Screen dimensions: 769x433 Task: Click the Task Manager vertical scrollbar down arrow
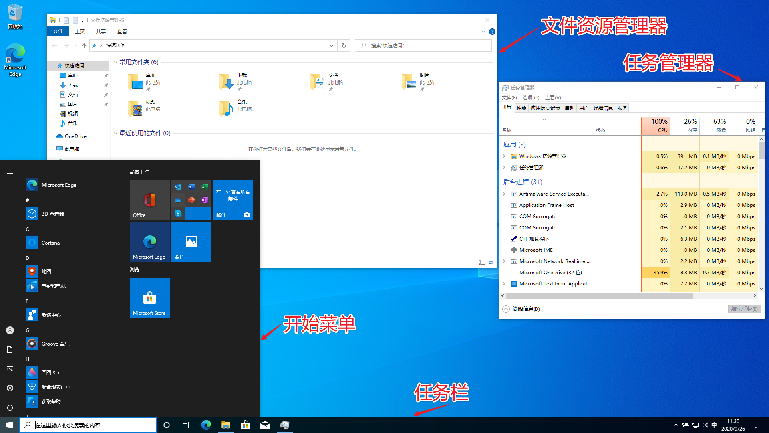(x=761, y=289)
